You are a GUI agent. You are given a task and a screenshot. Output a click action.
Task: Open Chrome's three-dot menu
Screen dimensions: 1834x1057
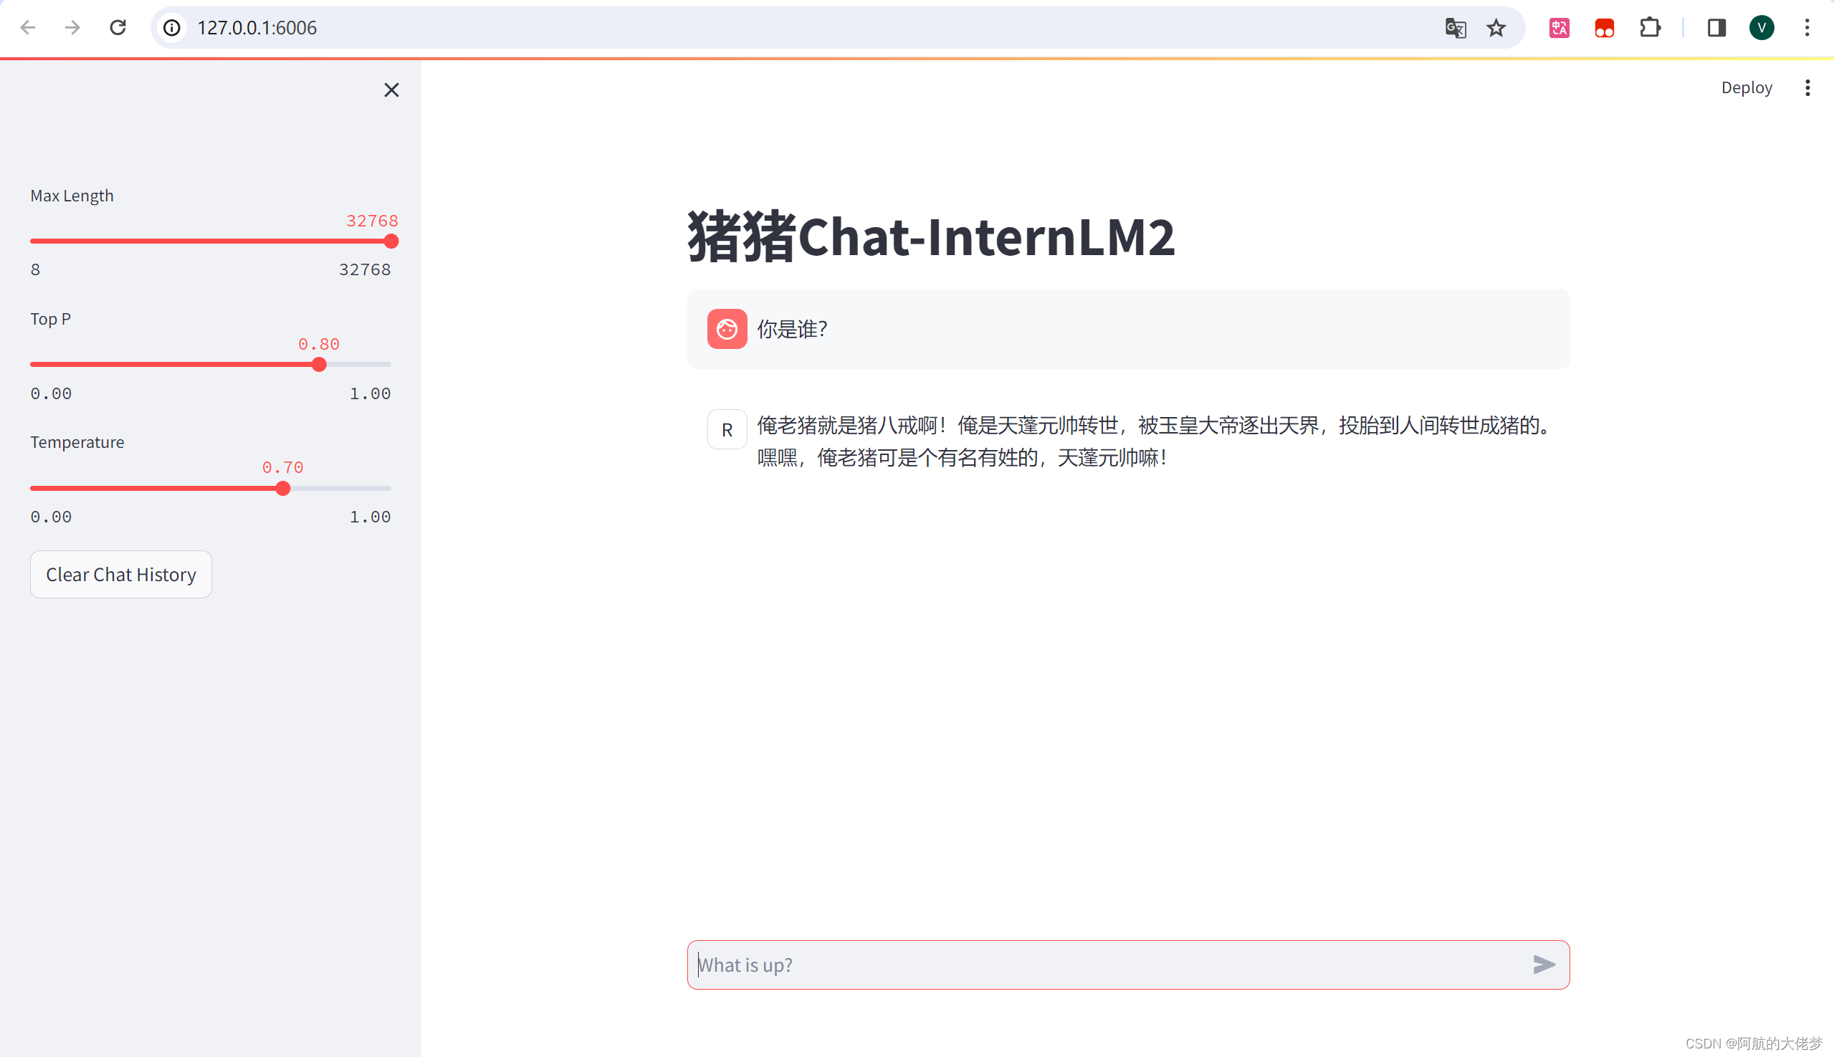(x=1807, y=27)
